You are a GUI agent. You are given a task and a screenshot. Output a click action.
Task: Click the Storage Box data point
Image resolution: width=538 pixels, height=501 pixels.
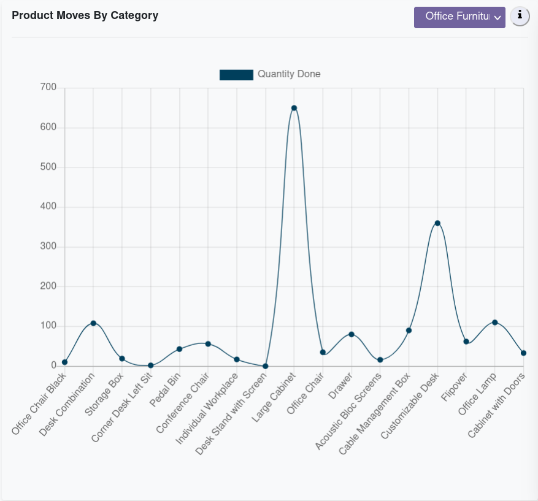(122, 359)
